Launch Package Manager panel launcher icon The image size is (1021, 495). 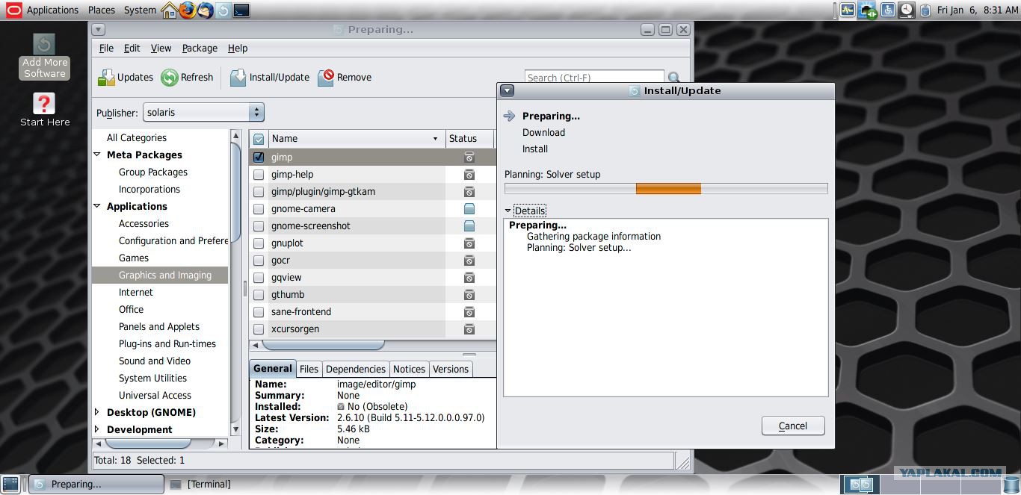point(223,10)
